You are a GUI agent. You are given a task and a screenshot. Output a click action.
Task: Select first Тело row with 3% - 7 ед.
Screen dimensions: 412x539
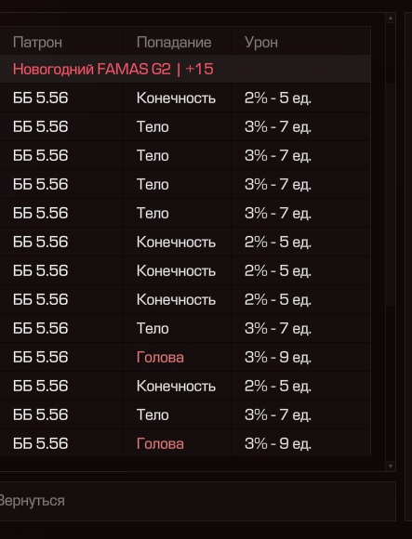[x=185, y=126]
